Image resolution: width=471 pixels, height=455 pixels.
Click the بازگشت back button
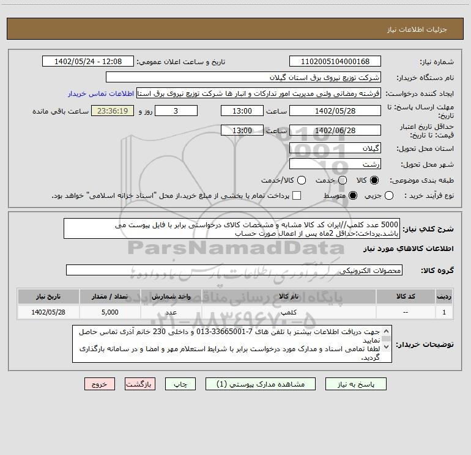tap(140, 384)
